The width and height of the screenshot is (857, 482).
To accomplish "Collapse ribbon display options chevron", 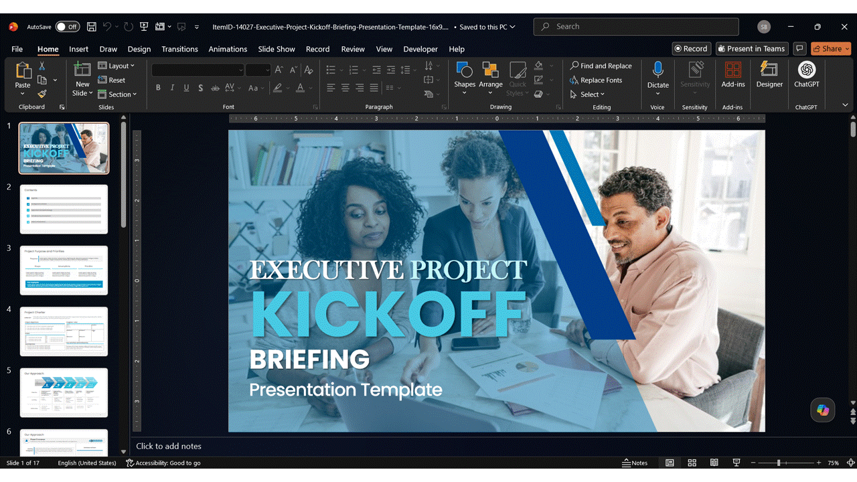I will tap(845, 105).
